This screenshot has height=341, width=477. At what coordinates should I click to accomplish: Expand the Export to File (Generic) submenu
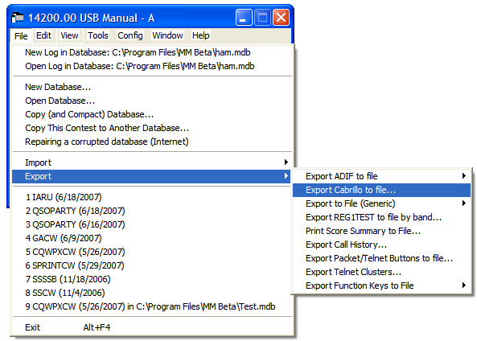(x=381, y=203)
